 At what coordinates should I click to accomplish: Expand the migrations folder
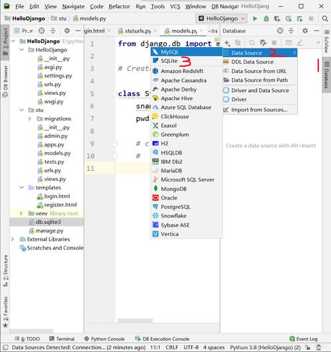coord(30,119)
